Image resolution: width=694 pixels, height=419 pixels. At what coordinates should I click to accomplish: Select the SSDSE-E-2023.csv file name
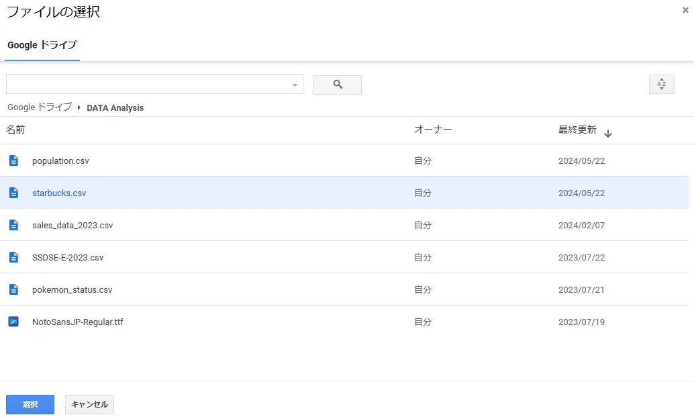[x=68, y=257]
